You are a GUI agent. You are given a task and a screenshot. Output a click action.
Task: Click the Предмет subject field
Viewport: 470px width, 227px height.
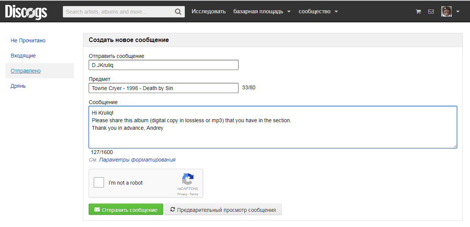point(164,88)
